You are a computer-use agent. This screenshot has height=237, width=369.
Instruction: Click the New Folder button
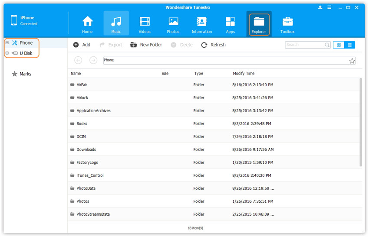tap(146, 45)
